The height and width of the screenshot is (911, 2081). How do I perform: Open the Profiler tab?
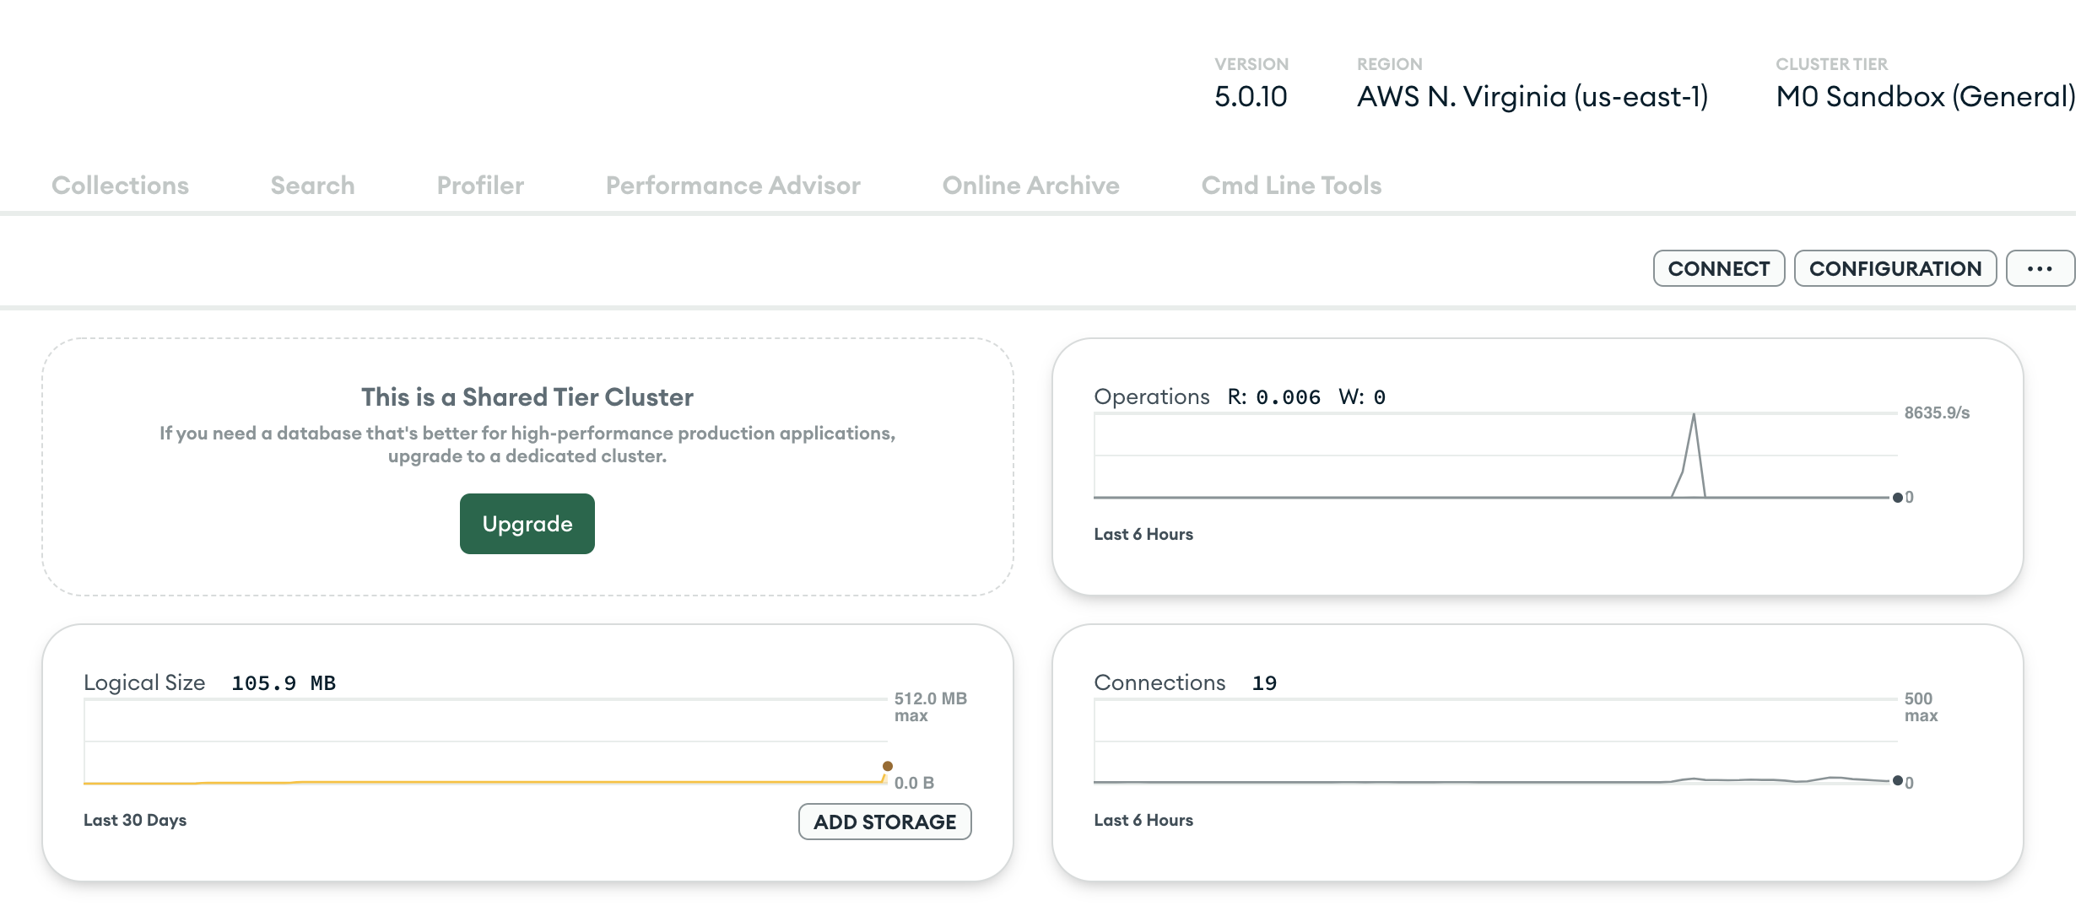(480, 186)
